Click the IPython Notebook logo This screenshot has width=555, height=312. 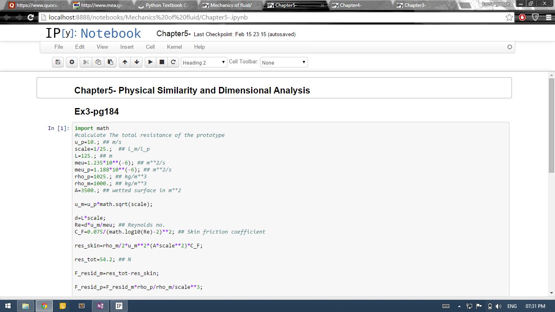(x=93, y=33)
